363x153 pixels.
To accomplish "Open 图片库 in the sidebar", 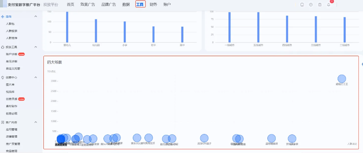I will point(10,85).
